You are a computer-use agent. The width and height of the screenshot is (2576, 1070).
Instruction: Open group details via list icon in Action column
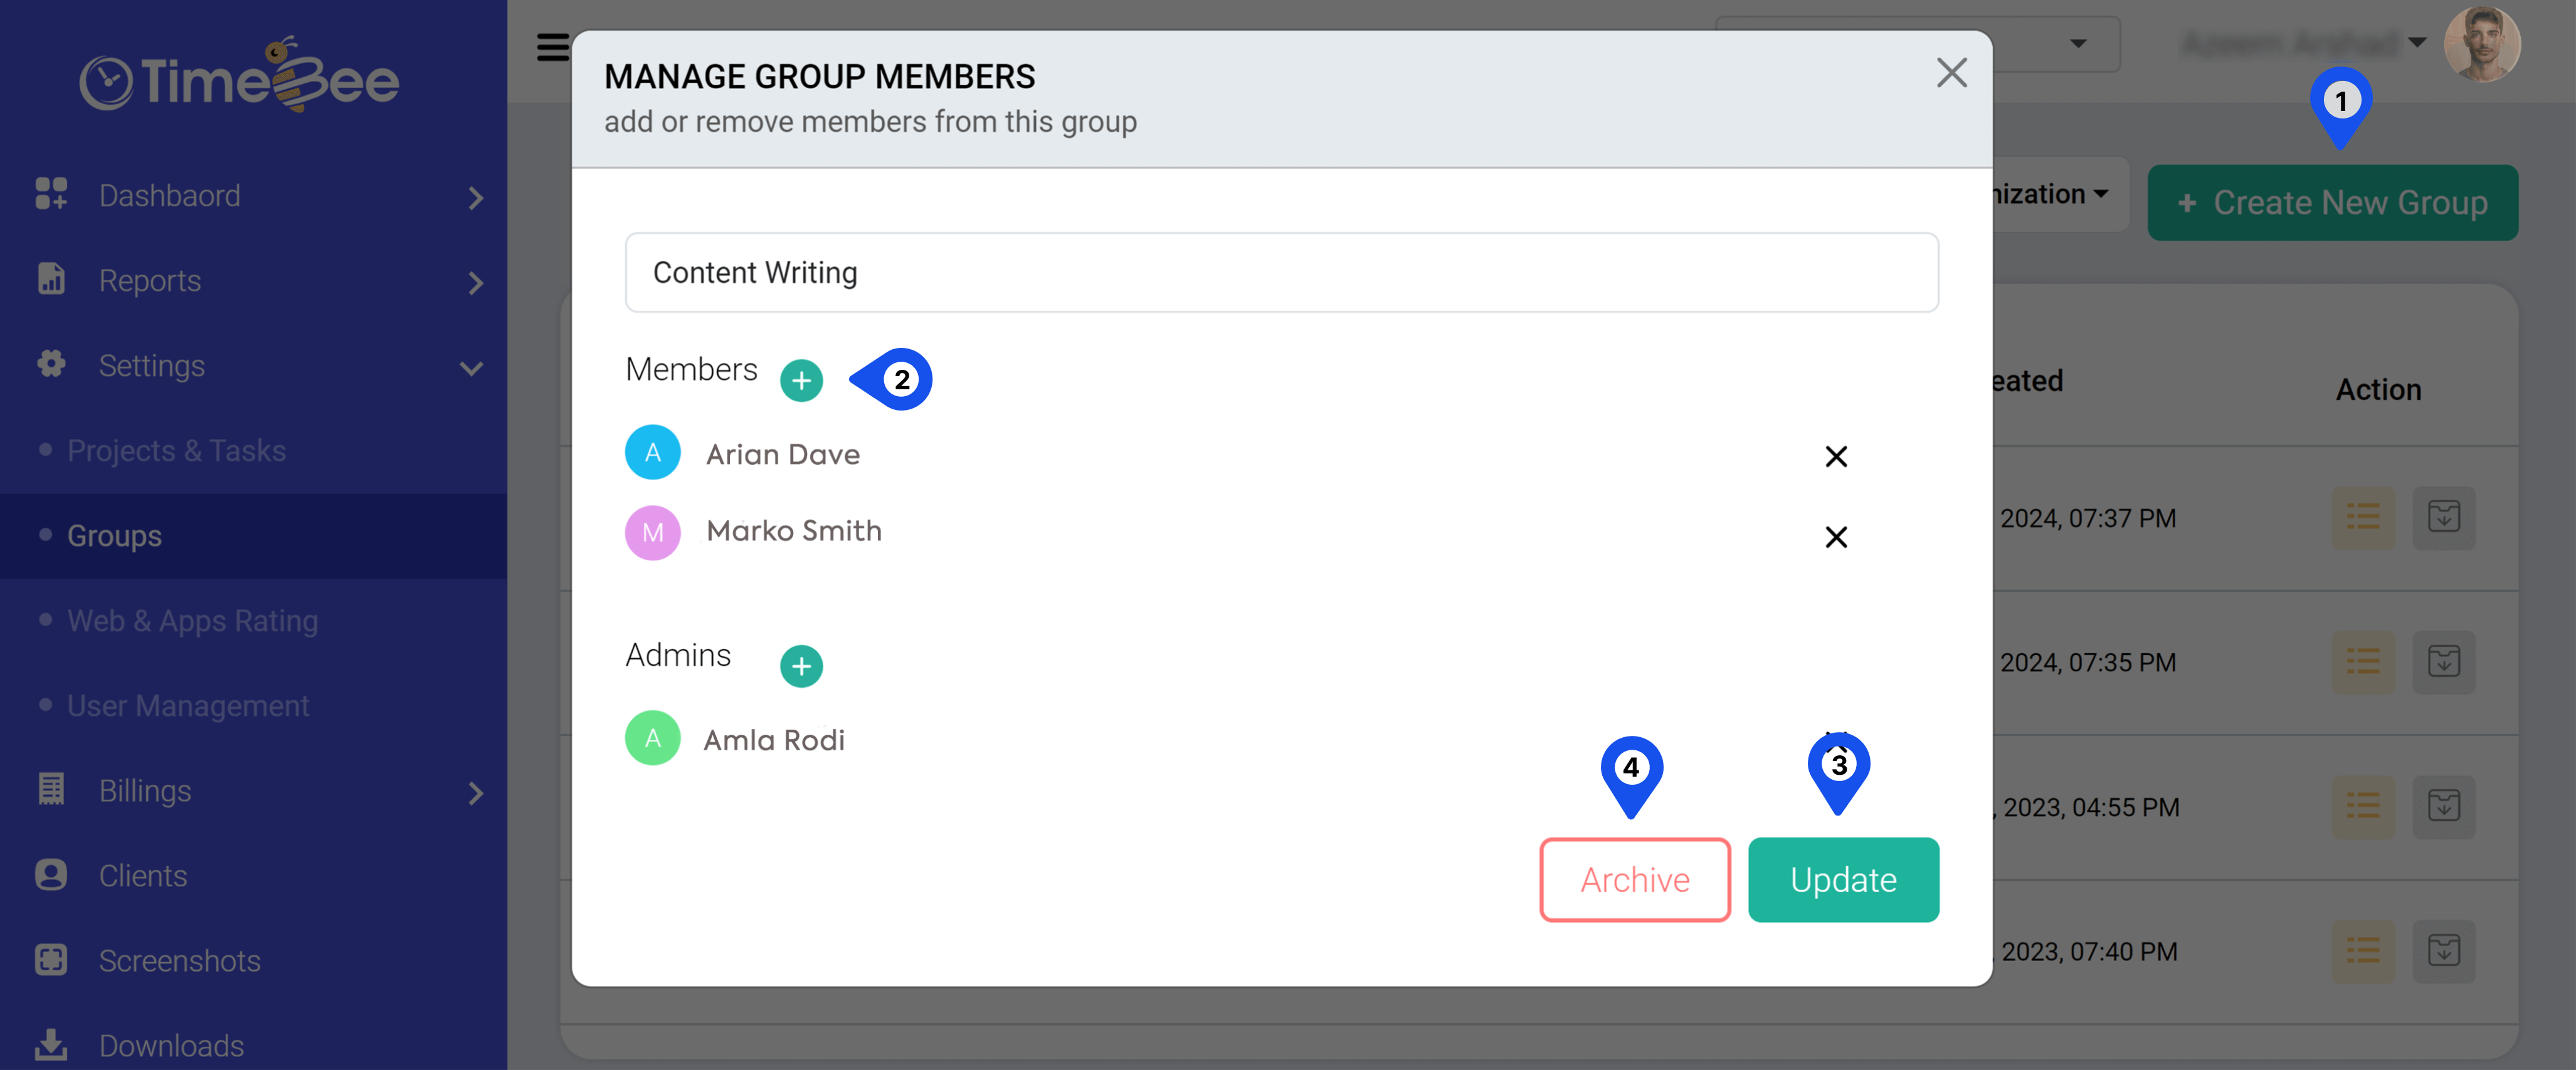tap(2363, 518)
